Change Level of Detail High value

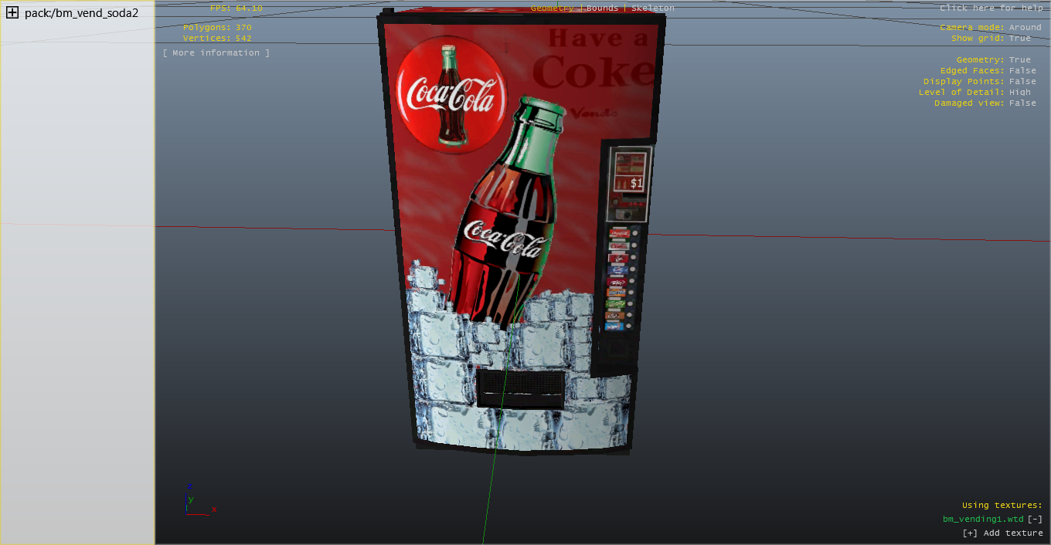pyautogui.click(x=1019, y=92)
